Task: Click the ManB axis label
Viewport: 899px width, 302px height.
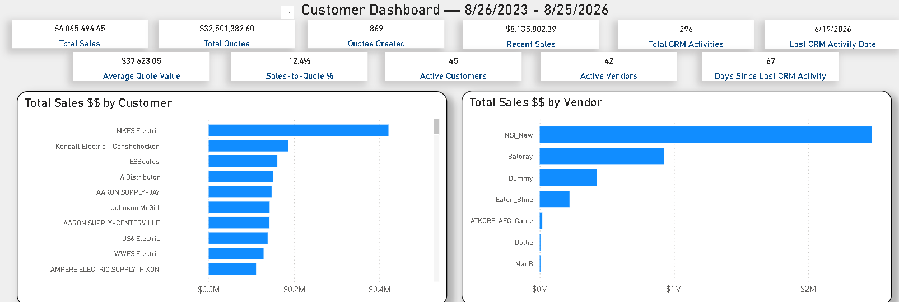Action: pyautogui.click(x=524, y=264)
